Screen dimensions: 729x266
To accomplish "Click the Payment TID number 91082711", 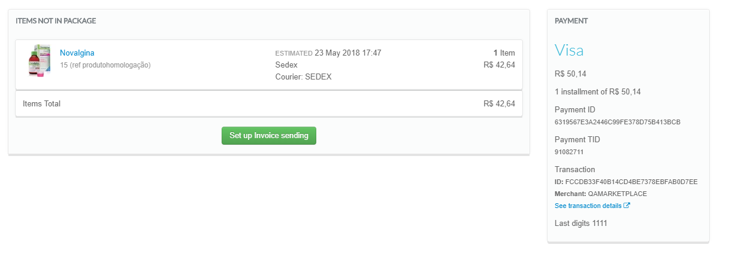I will pyautogui.click(x=569, y=152).
